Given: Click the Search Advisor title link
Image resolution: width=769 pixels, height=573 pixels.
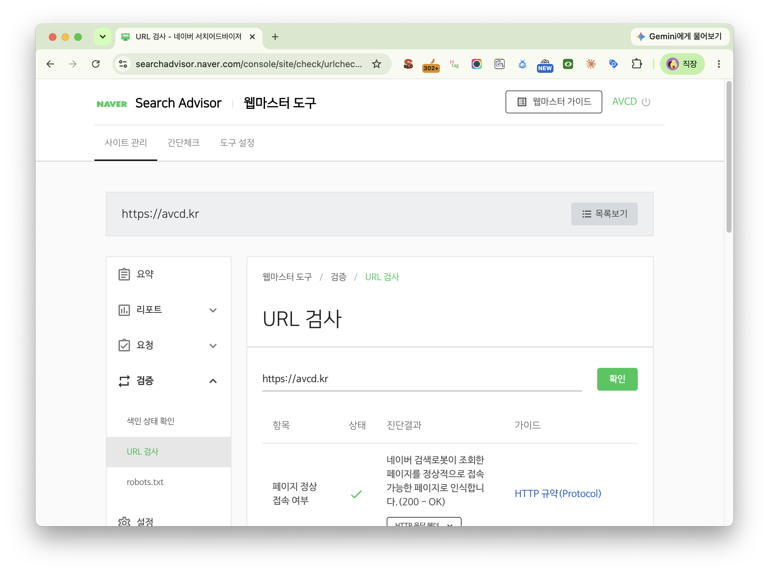Looking at the screenshot, I should [178, 103].
